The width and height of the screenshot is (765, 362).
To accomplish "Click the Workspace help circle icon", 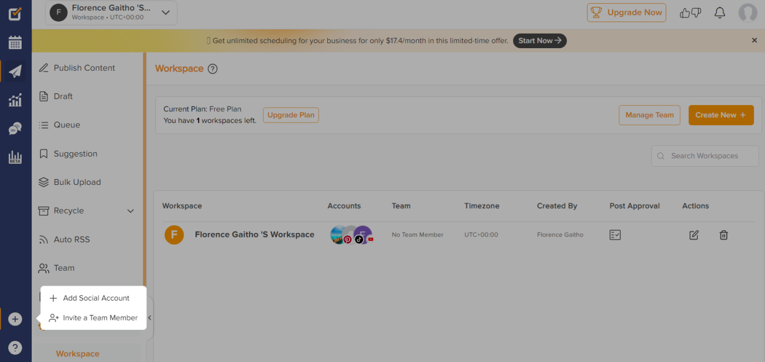I will 212,69.
